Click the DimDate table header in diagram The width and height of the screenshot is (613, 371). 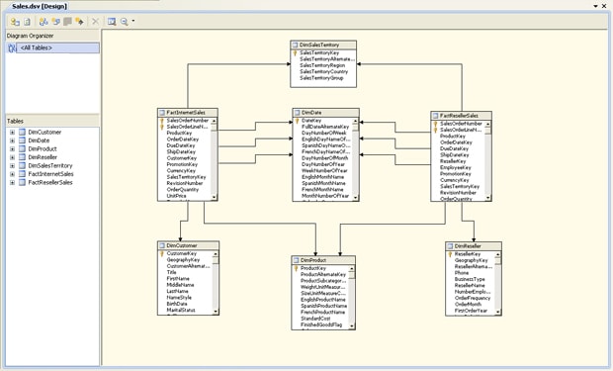click(x=325, y=113)
